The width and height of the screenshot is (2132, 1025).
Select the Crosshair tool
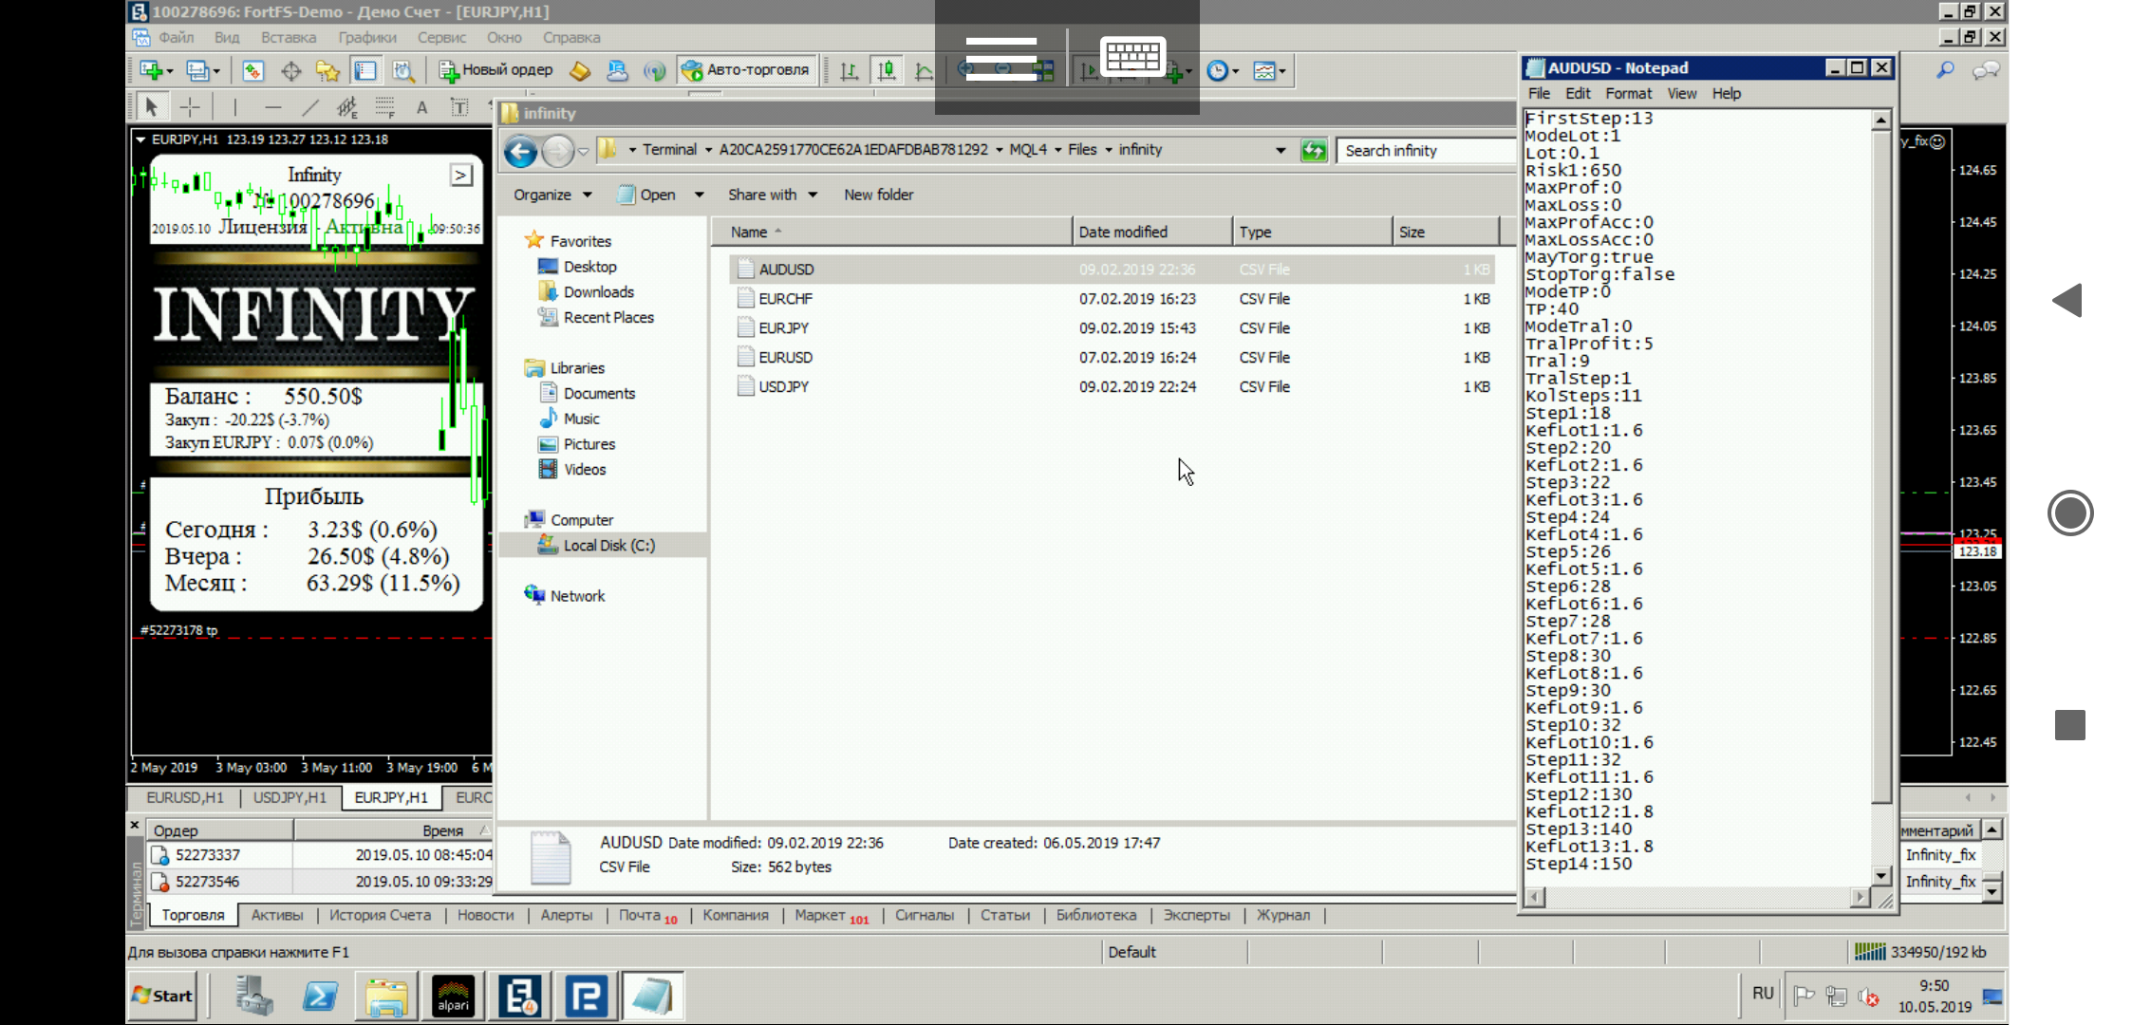tap(190, 106)
